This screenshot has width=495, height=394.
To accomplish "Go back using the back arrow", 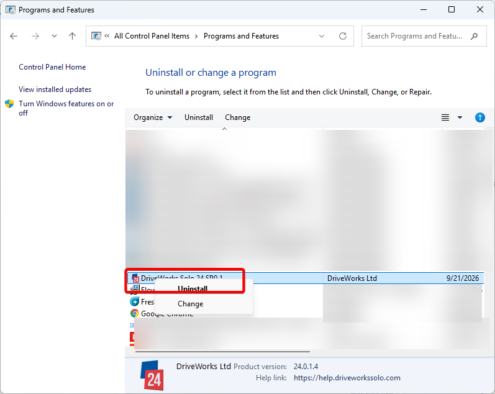I will click(14, 36).
